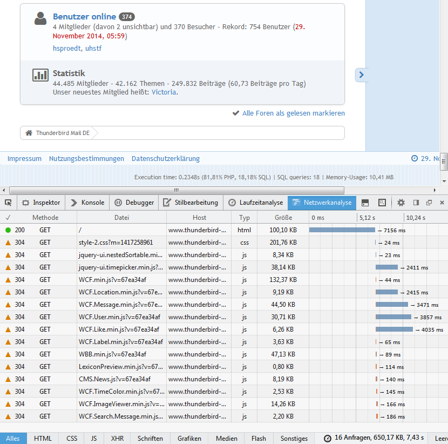Filter requests by JS

tap(94, 438)
